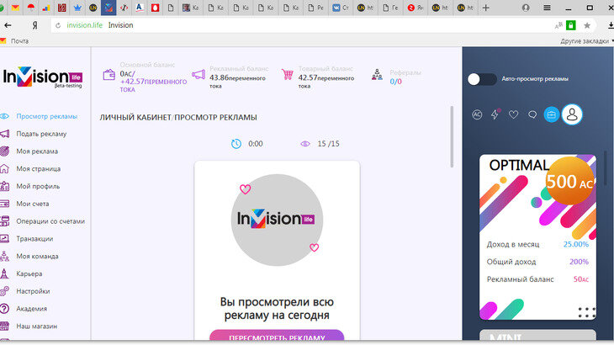
Task: Click the Invision life logo in sidebar
Action: 43,77
